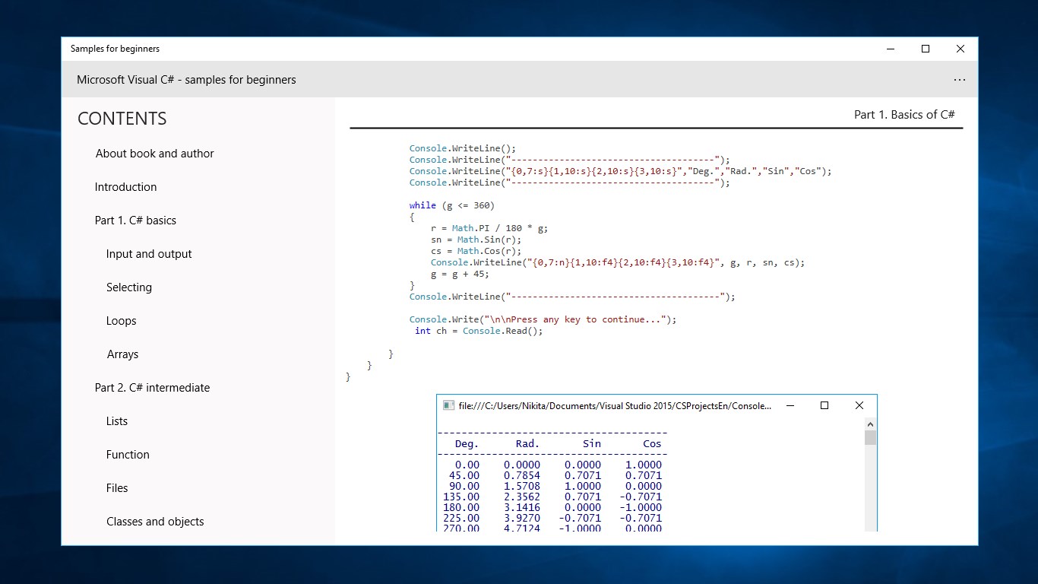This screenshot has width=1038, height=584.
Task: Open the Loops section
Action: point(122,321)
